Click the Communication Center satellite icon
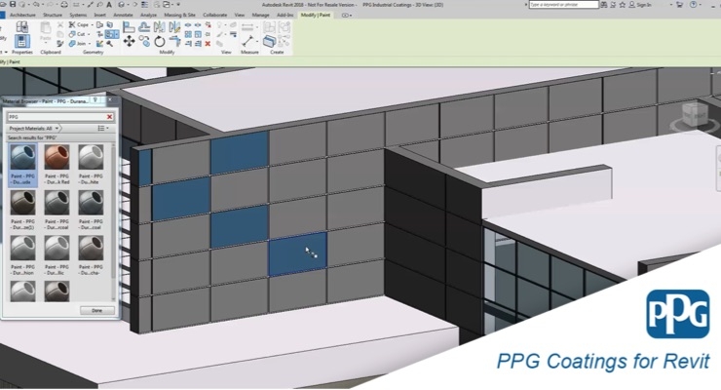This screenshot has width=721, height=390. pyautogui.click(x=614, y=5)
